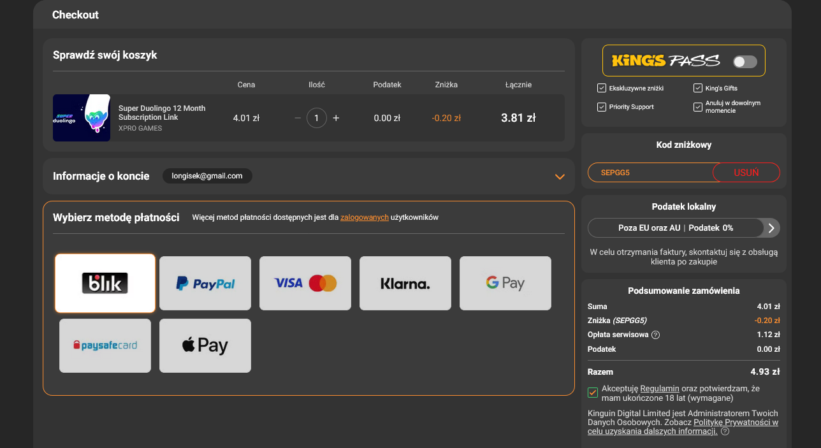The image size is (821, 448).
Task: Pick Visa Mastercard payment option
Action: [305, 284]
